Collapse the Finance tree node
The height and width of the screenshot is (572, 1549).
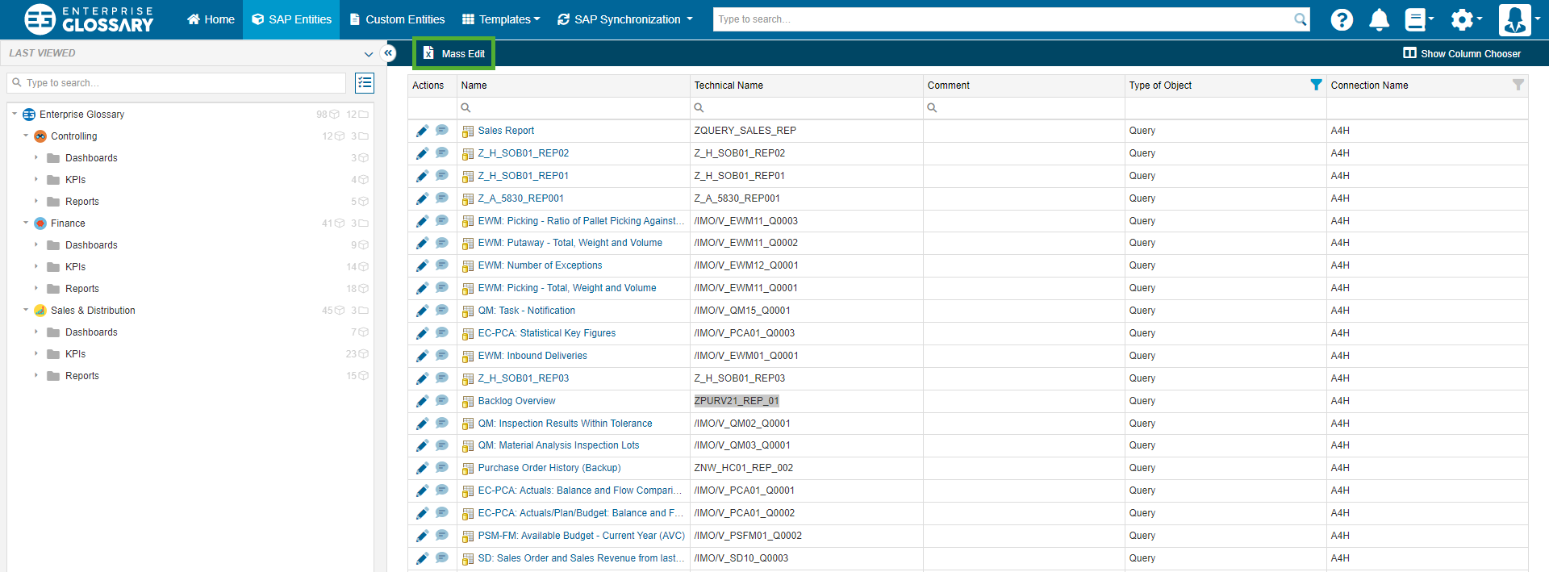coord(26,223)
